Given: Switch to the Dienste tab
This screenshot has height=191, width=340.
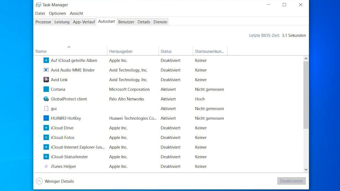Looking at the screenshot, I should [x=160, y=22].
